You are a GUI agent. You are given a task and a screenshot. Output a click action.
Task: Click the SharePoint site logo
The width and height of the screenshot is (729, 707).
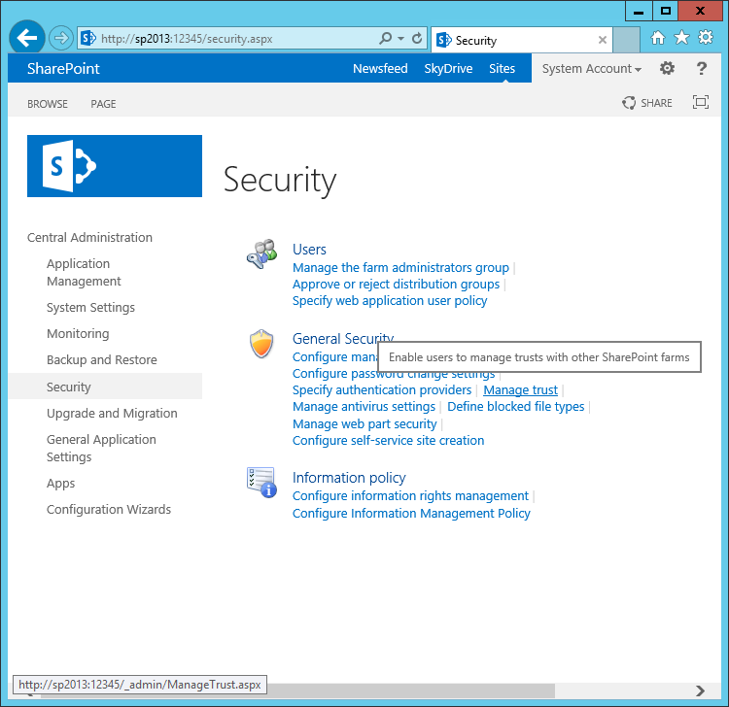pyautogui.click(x=115, y=166)
